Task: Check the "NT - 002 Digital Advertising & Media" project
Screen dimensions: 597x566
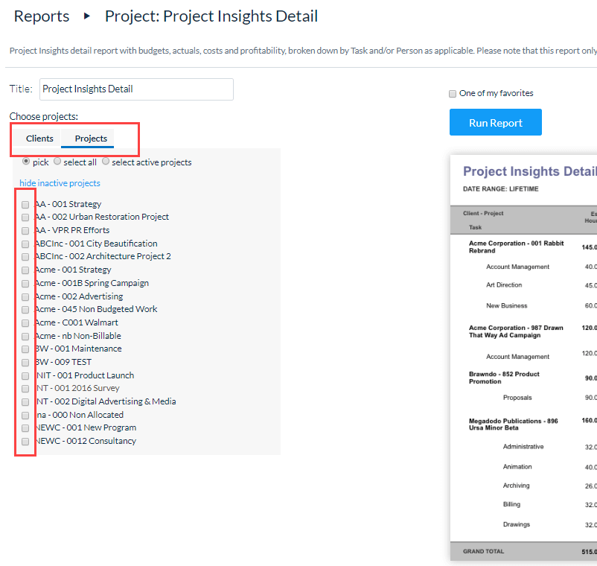Action: (26, 401)
